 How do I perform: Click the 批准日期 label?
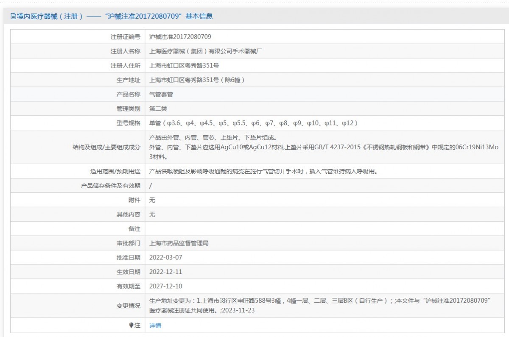coord(129,257)
